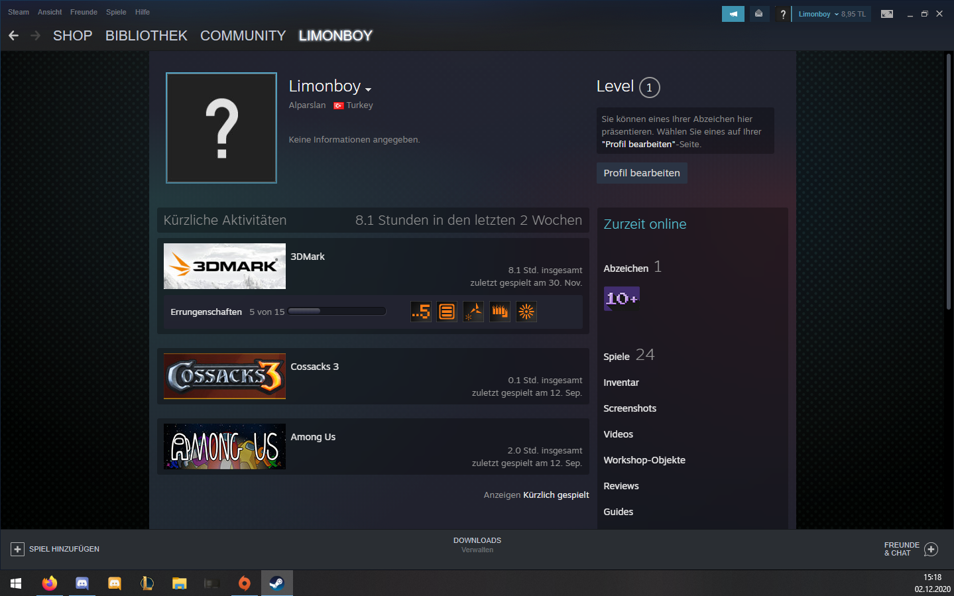The height and width of the screenshot is (596, 954).
Task: Go to the BIBLIOTHEK tab
Action: [147, 36]
